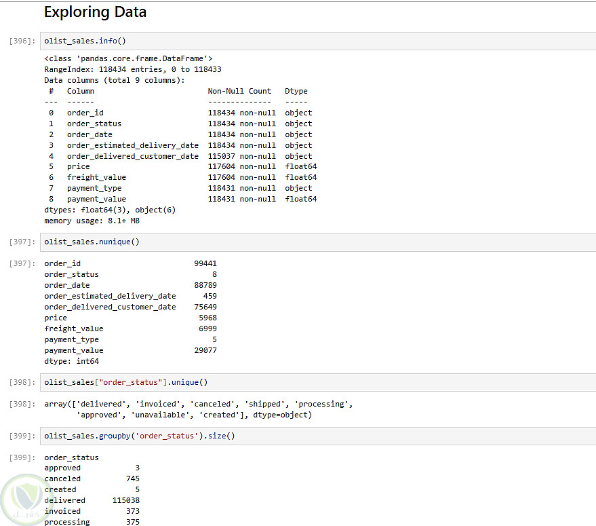Click the [396] input prompt label

(x=22, y=41)
